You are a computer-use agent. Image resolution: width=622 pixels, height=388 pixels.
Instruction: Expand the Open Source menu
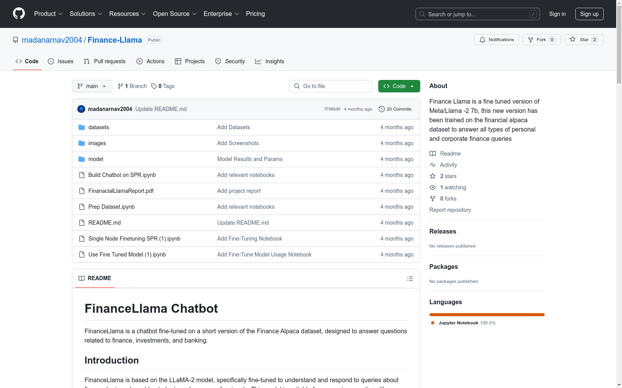click(x=175, y=14)
